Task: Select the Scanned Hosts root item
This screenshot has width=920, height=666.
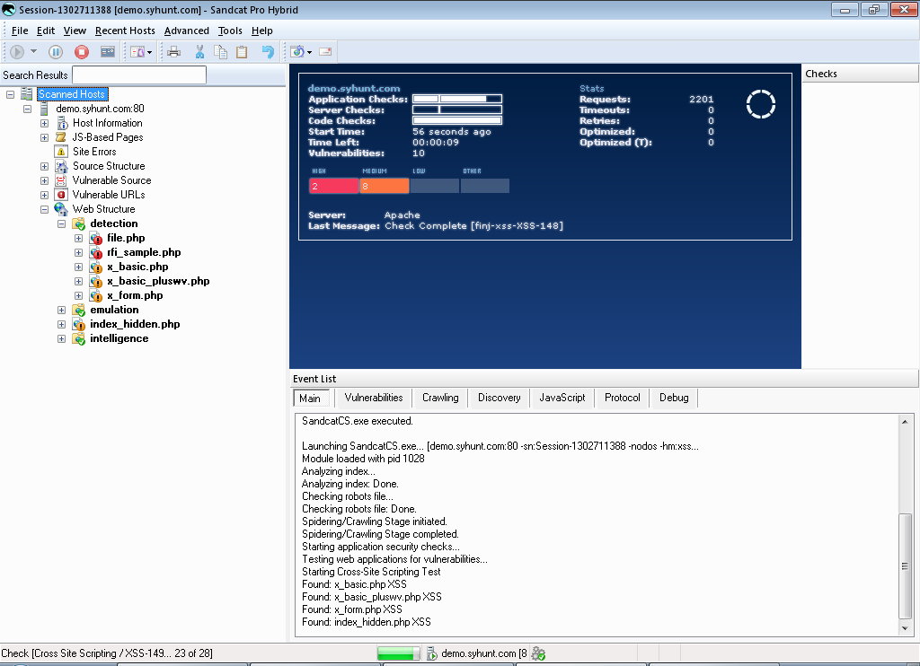Action: pyautogui.click(x=72, y=94)
